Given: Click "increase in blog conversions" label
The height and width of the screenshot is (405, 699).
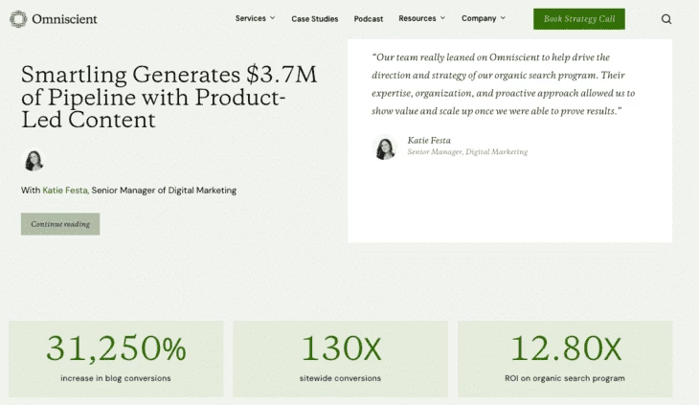Looking at the screenshot, I should click(116, 378).
